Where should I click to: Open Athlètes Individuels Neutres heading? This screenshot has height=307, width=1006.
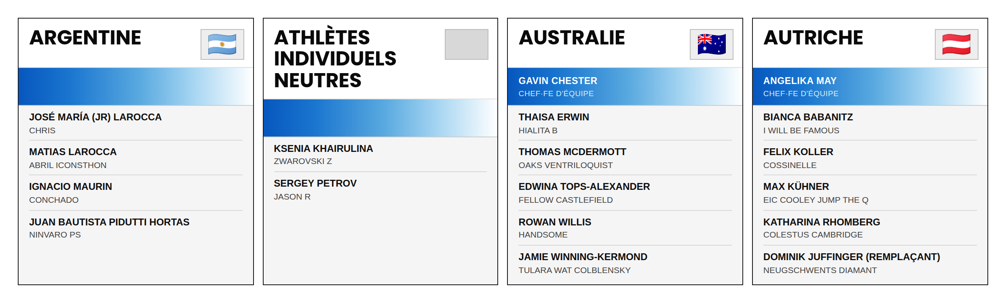[x=335, y=59]
